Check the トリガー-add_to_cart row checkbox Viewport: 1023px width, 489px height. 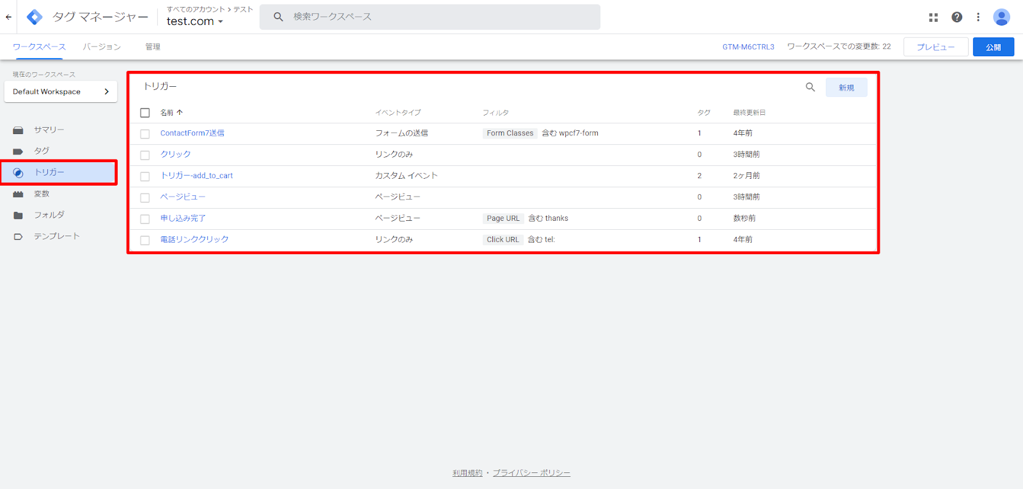pyautogui.click(x=145, y=176)
